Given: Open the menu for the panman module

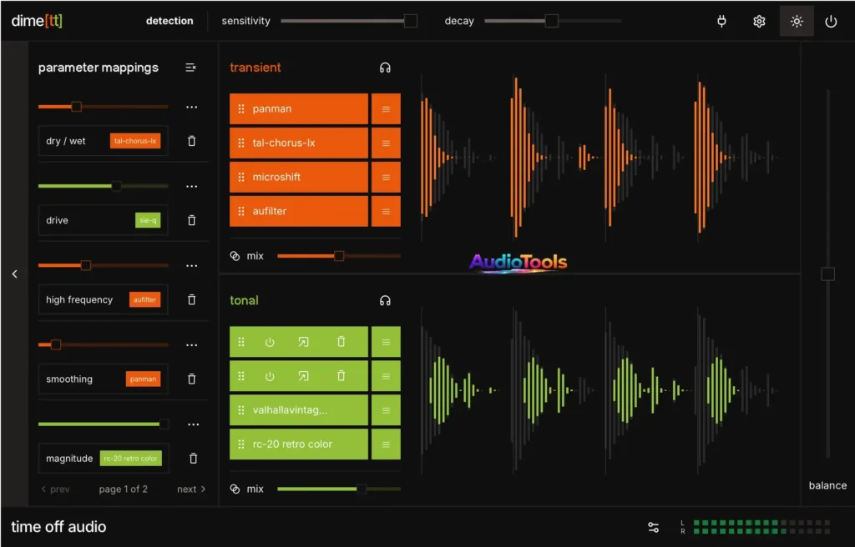Looking at the screenshot, I should coord(386,108).
